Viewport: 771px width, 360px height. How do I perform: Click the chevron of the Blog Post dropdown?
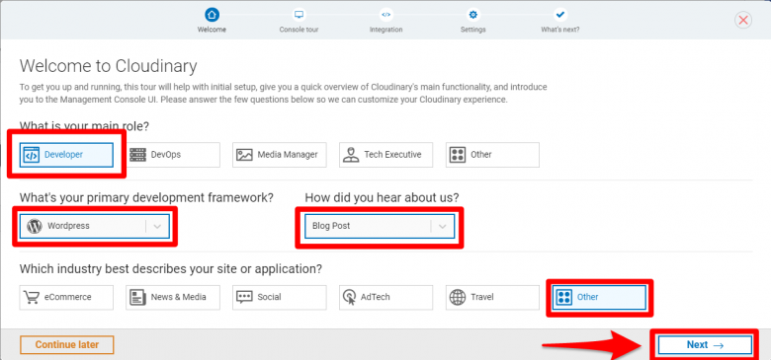pyautogui.click(x=442, y=226)
